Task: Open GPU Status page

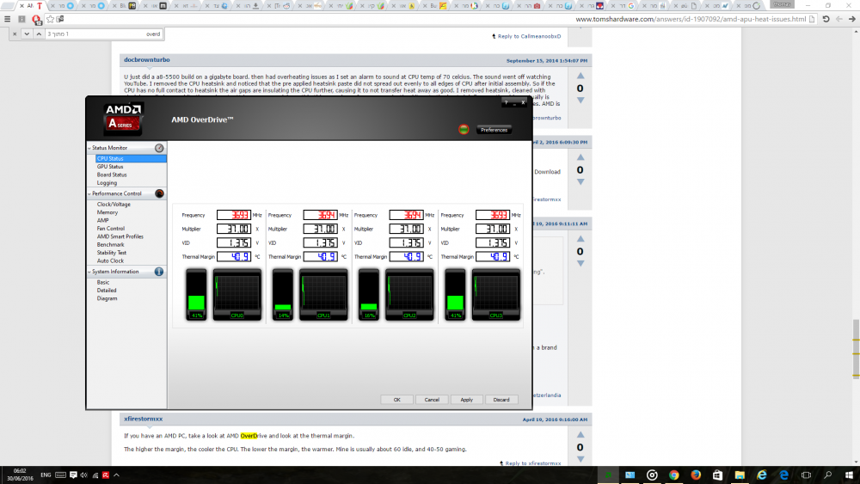Action: [x=110, y=167]
